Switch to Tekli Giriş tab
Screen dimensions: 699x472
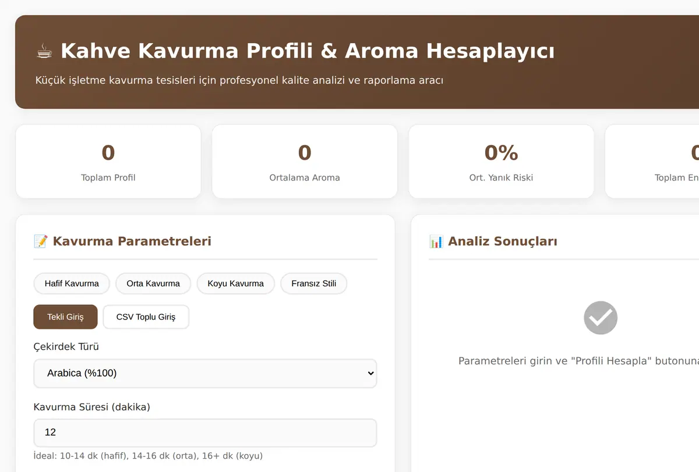point(66,317)
